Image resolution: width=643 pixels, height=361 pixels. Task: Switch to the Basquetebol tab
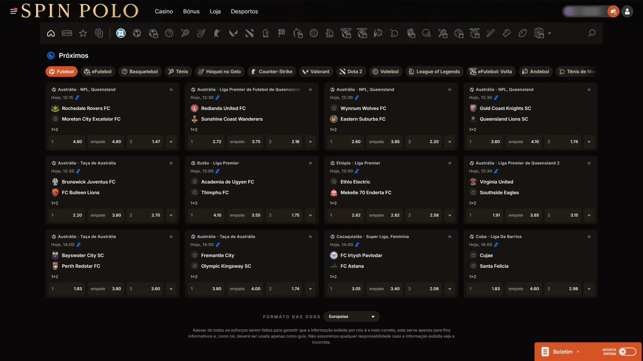[x=140, y=72]
